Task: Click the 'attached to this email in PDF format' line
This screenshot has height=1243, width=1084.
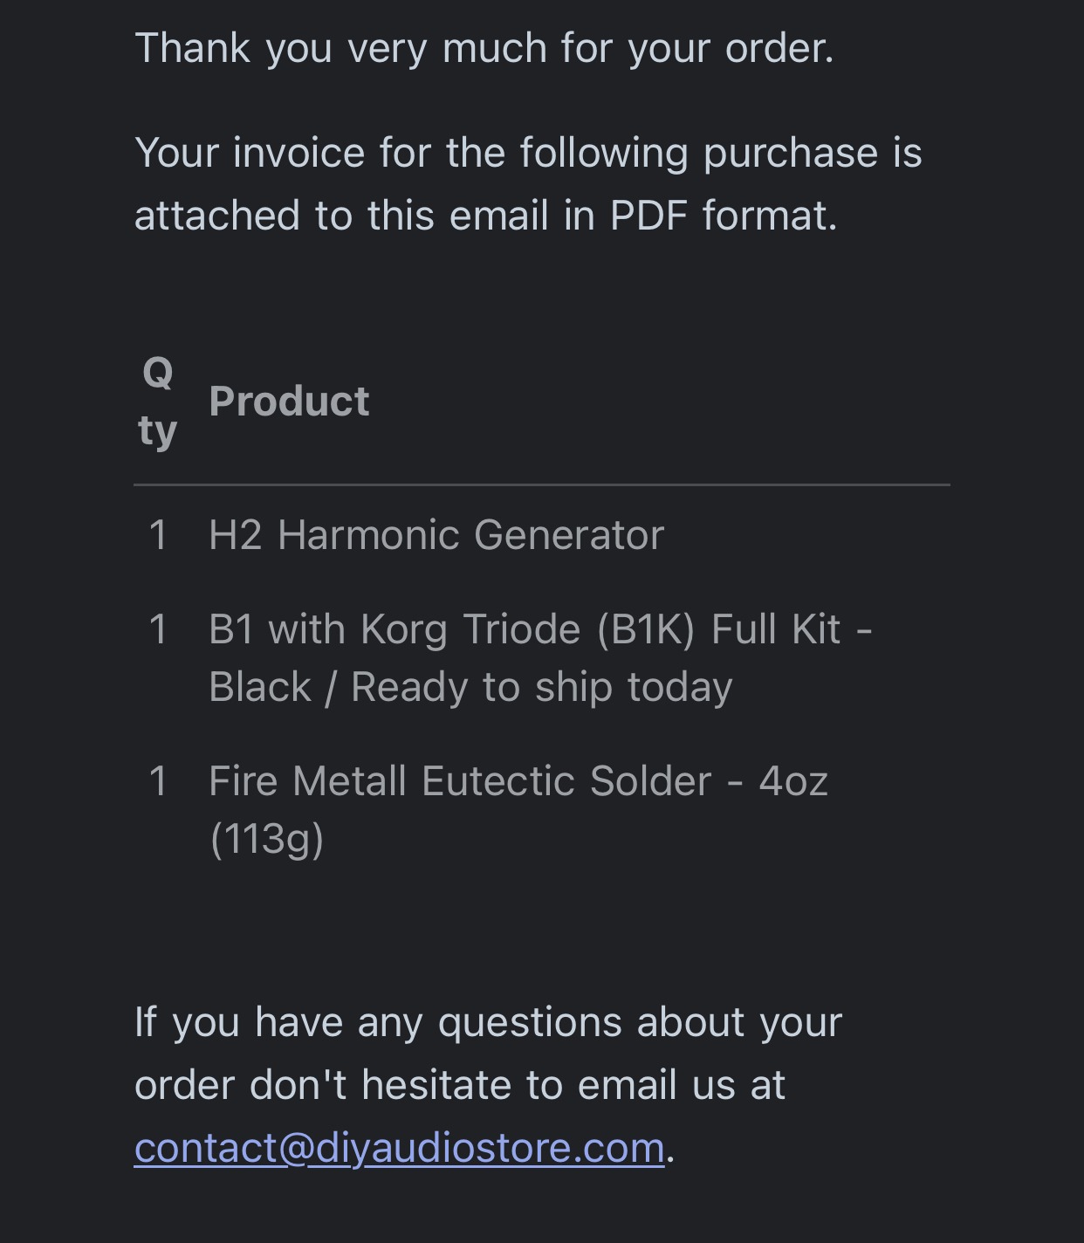Action: point(486,215)
